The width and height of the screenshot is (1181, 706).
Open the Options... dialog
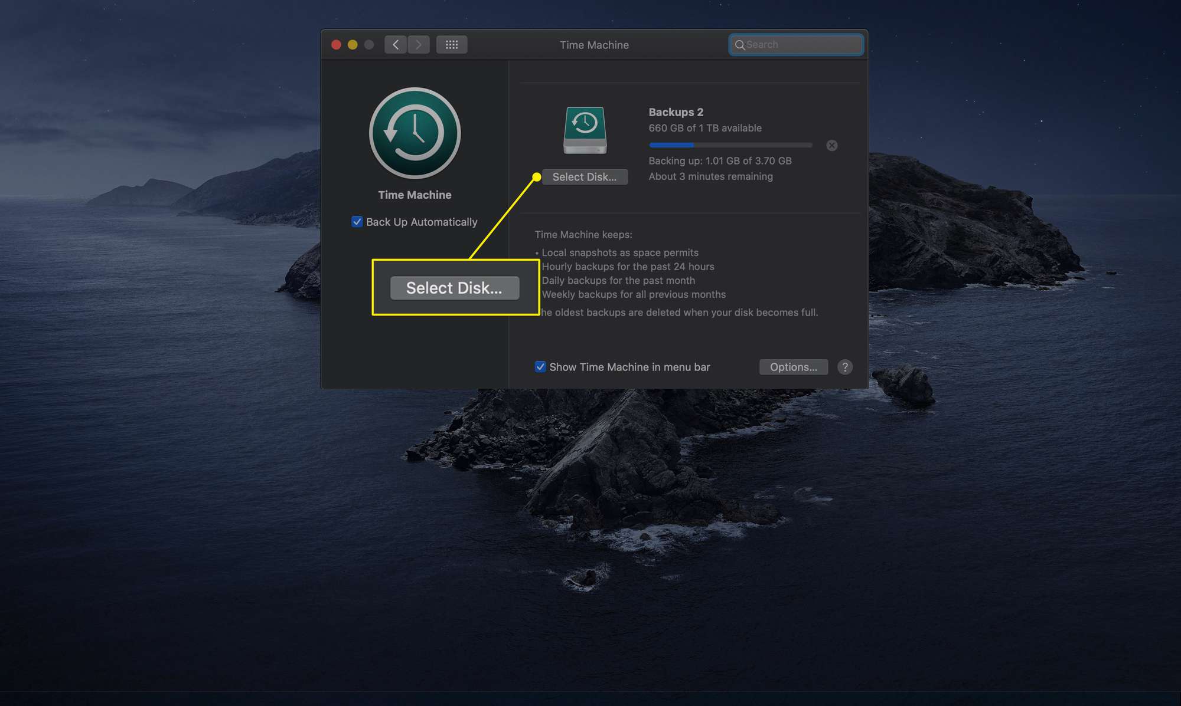(793, 367)
